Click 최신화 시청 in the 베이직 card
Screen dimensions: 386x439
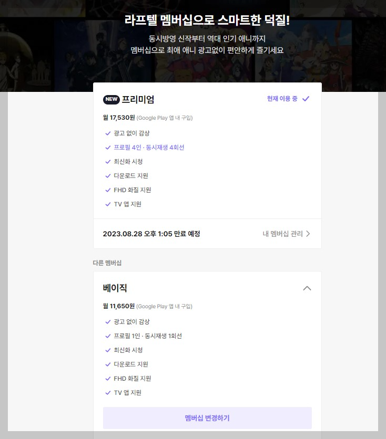point(128,350)
